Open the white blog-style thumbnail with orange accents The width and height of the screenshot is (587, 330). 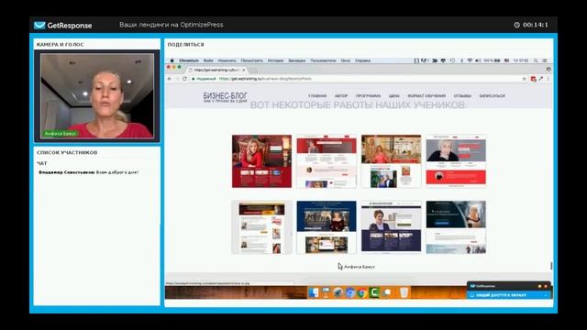point(261,227)
